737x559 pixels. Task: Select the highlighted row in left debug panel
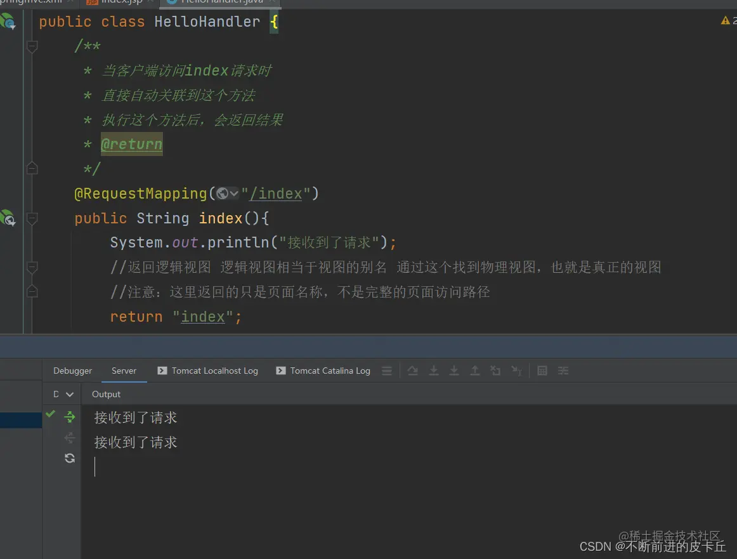pyautogui.click(x=21, y=420)
